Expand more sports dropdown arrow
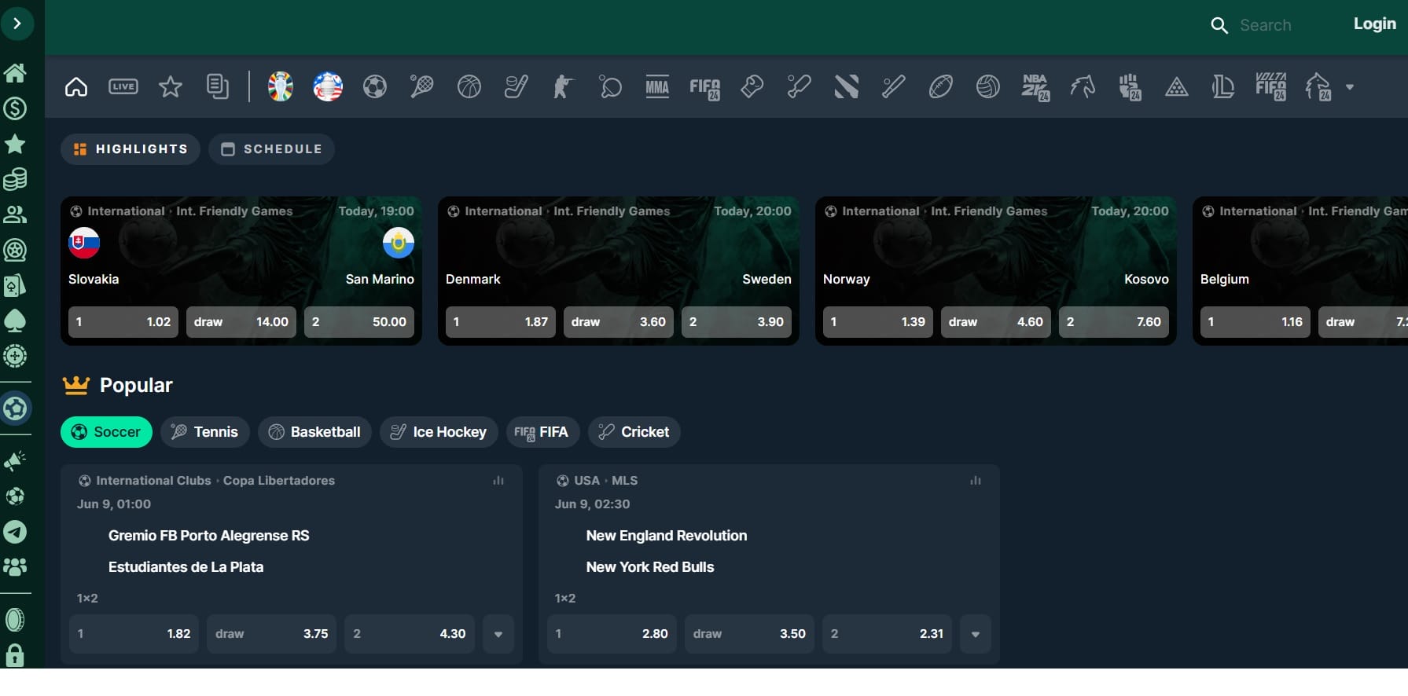The height and width of the screenshot is (696, 1408). 1350,87
